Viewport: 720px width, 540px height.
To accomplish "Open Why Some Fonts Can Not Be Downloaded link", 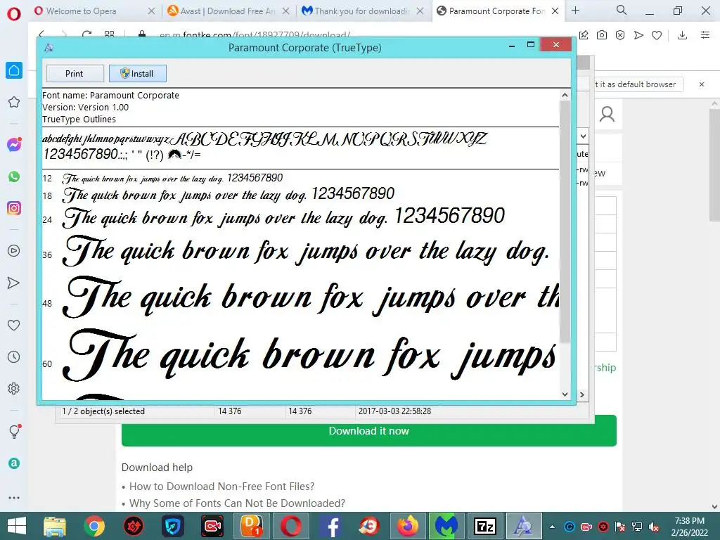I will [x=237, y=503].
